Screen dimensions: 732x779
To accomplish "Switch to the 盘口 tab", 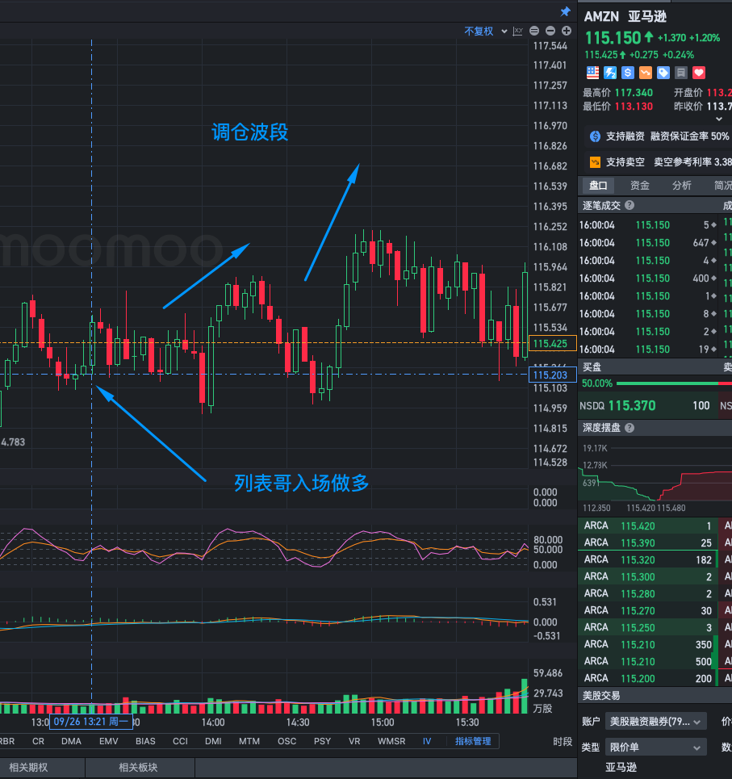I will click(598, 186).
